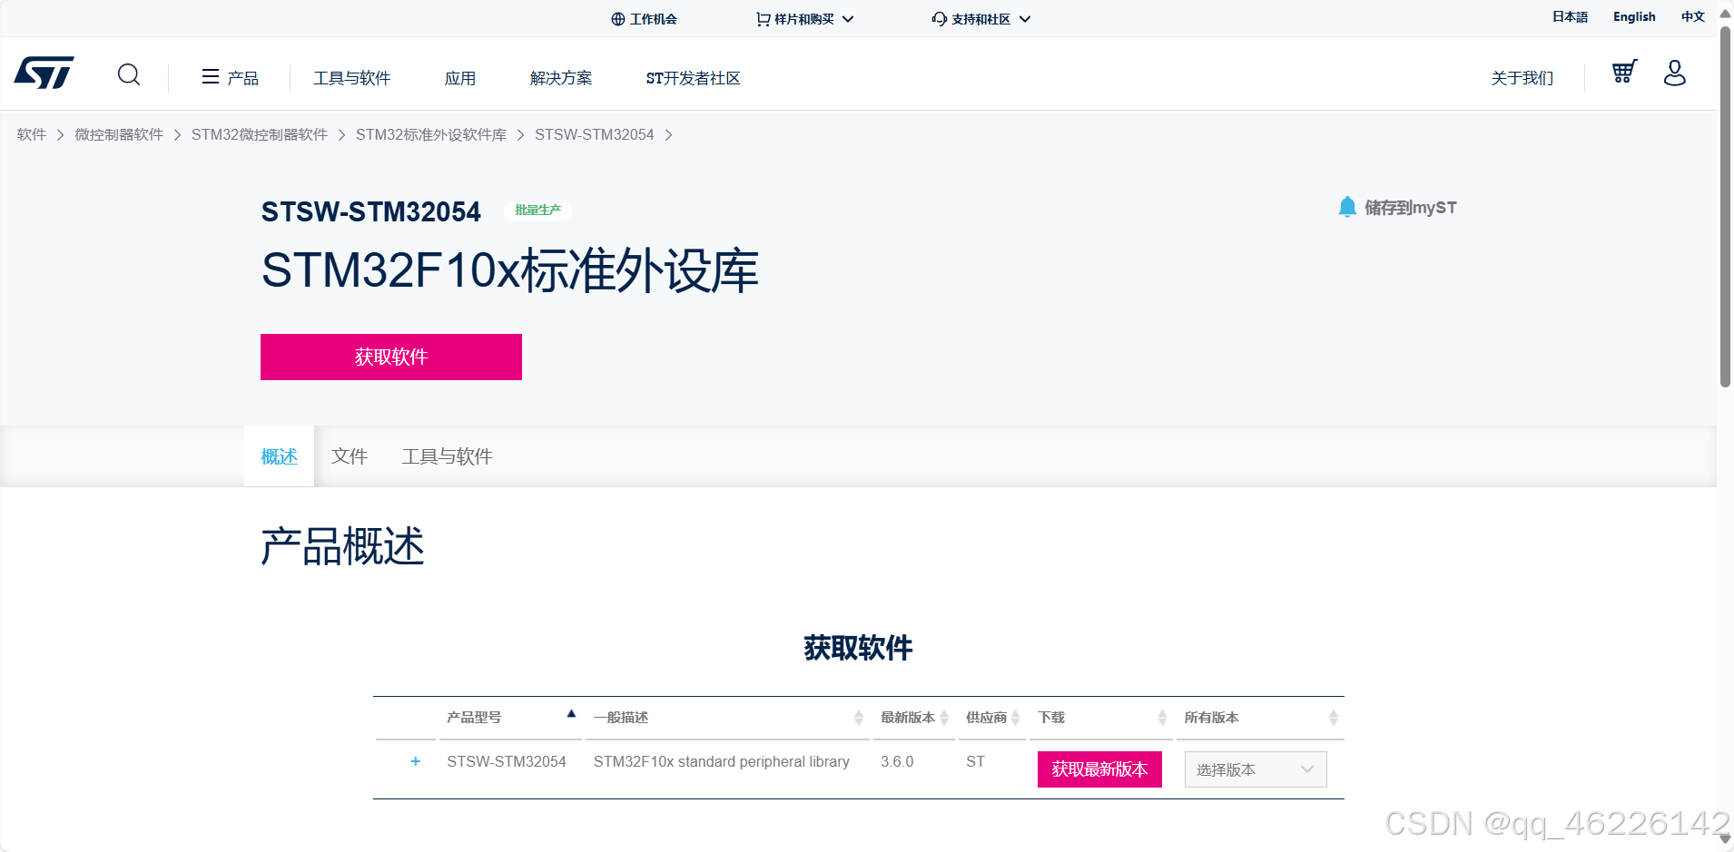Go to STSW-STM32054 breadcrumb
1734x852 pixels.
click(595, 134)
